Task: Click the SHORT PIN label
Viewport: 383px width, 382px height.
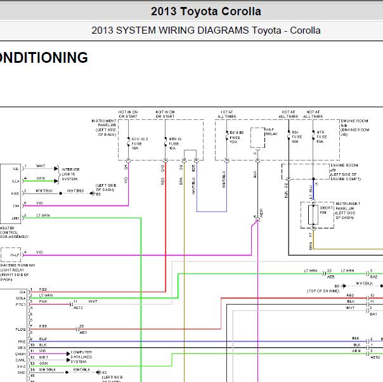Action: point(326,210)
